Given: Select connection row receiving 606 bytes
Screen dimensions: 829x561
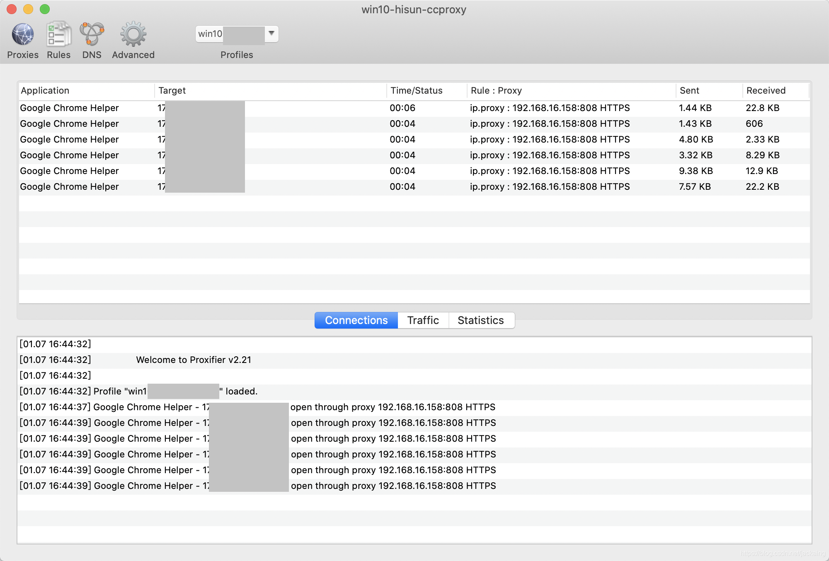Looking at the screenshot, I should (x=754, y=124).
